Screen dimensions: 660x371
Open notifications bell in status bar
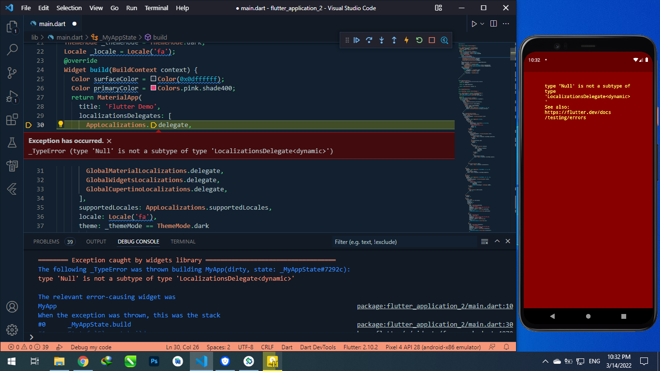[x=506, y=347]
